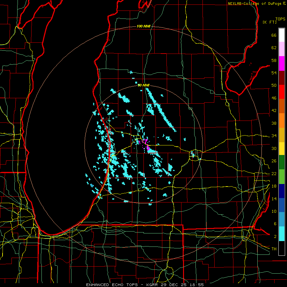Click the '30' legend value
The image size is (287, 287).
[x=274, y=148]
